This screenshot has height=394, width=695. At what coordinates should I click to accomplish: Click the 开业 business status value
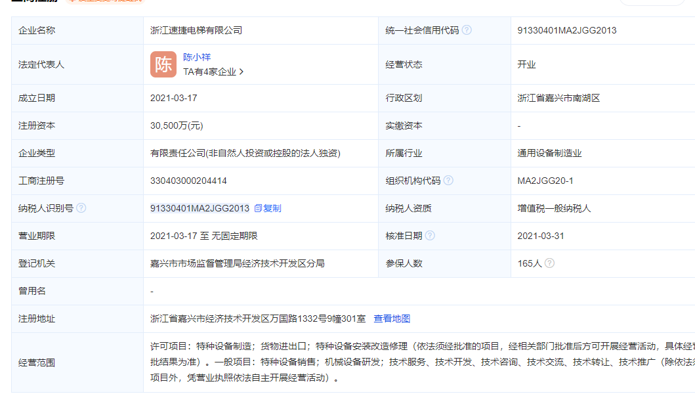click(526, 64)
